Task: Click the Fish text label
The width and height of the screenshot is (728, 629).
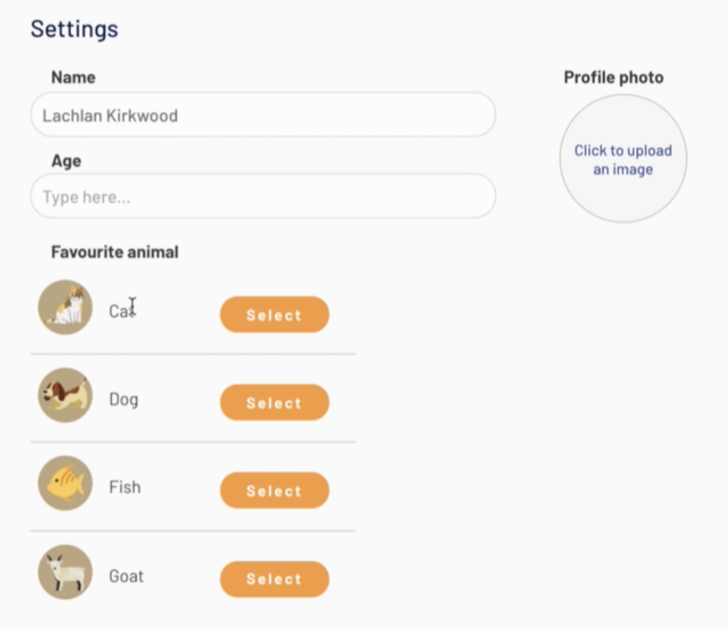Action: [x=125, y=487]
